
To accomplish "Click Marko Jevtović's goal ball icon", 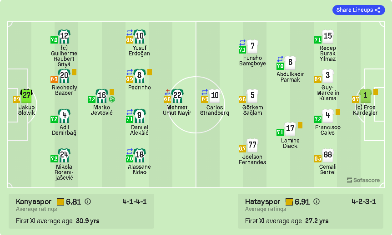I will click(112, 99).
